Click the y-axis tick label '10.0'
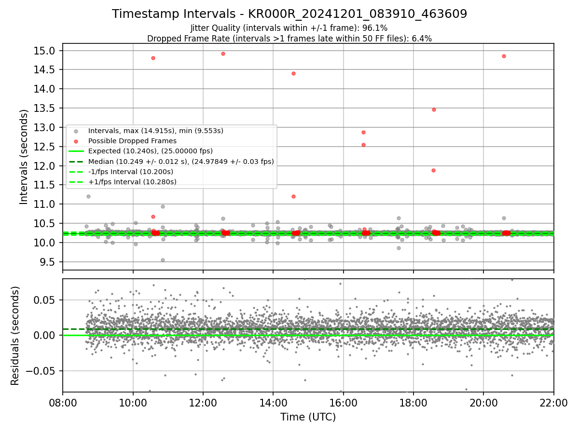579x434 pixels. [45, 243]
